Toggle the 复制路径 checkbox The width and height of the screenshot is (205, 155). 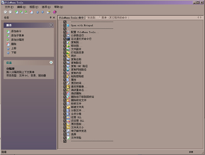(x=65, y=63)
